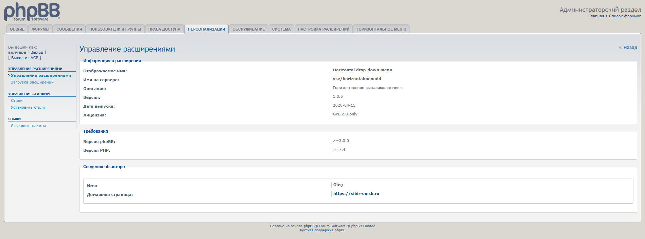Select the ПЕРСОНАЛИЗАЦИЯ tab

pos(206,29)
